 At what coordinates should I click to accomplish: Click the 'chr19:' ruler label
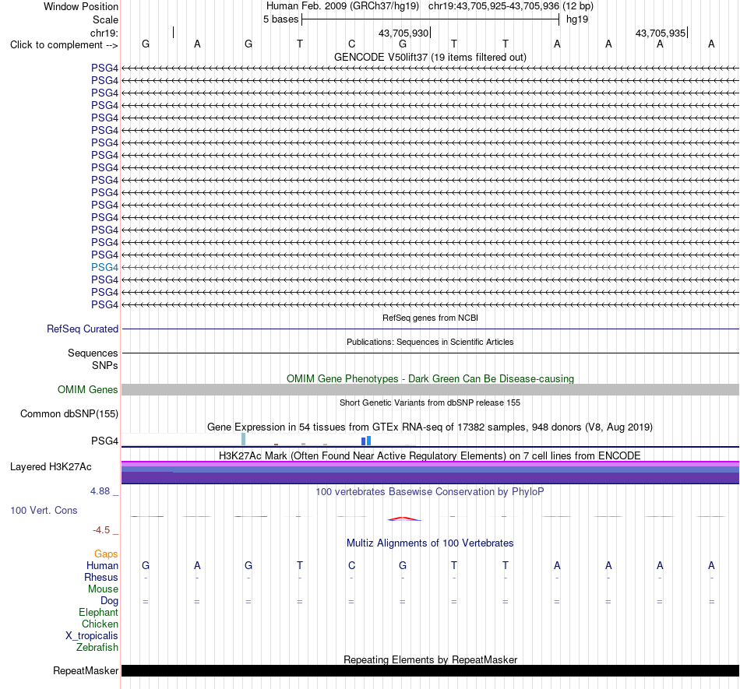coord(104,33)
